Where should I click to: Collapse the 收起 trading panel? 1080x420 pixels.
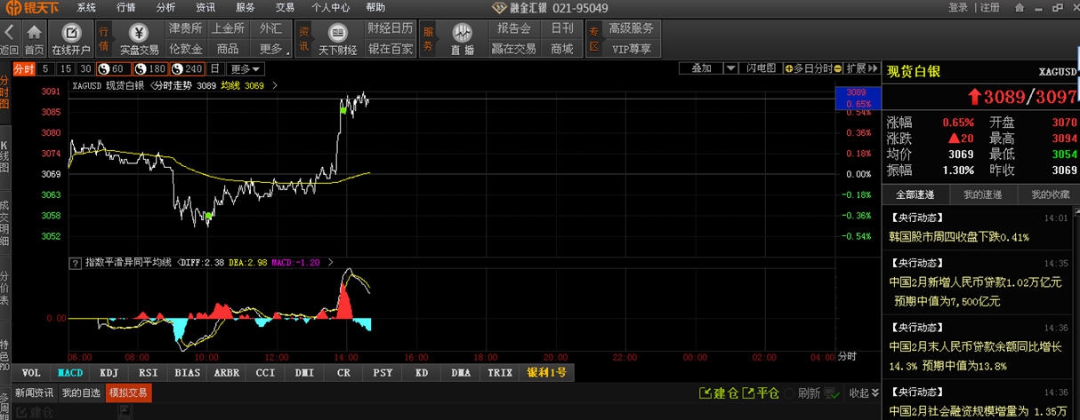click(865, 393)
